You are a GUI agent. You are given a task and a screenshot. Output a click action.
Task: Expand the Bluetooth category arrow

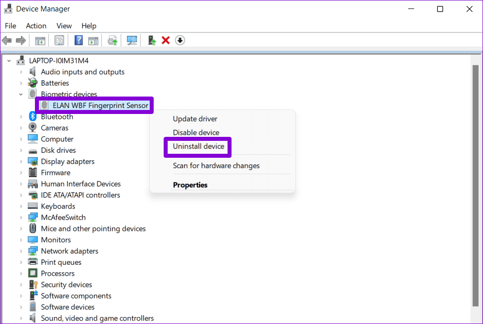click(x=20, y=116)
